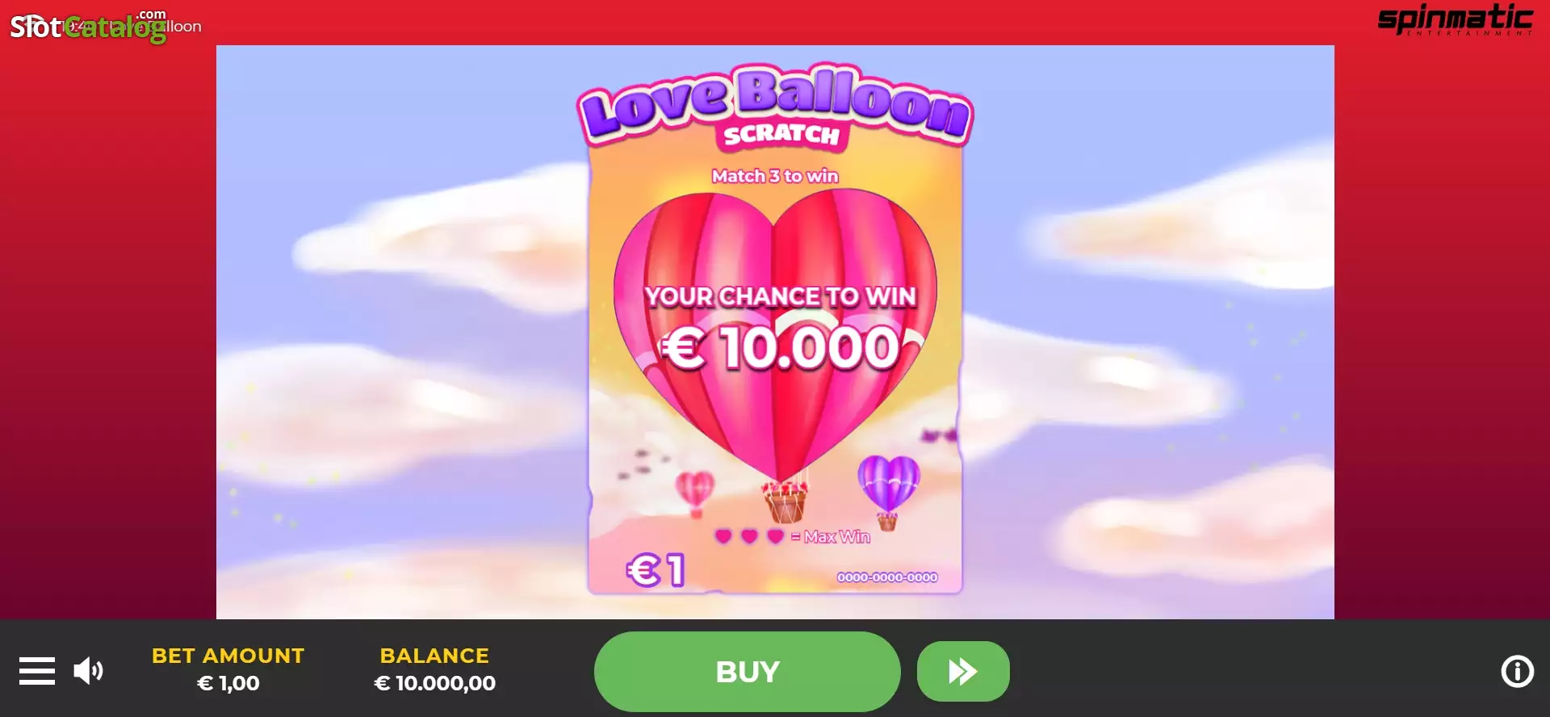This screenshot has height=717, width=1550.
Task: Click the three hearts Max Win legend
Action: pyautogui.click(x=792, y=537)
